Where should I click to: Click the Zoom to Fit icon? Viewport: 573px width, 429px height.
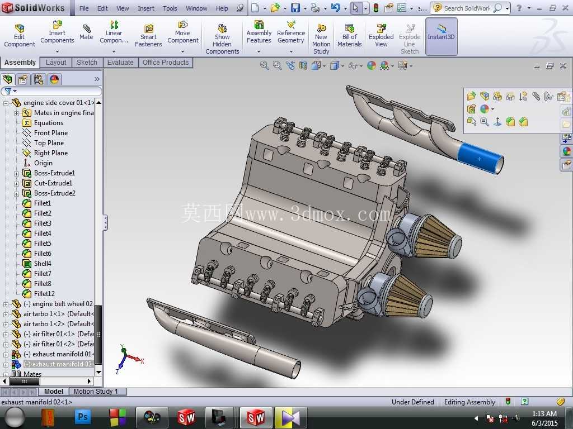pyautogui.click(x=264, y=66)
